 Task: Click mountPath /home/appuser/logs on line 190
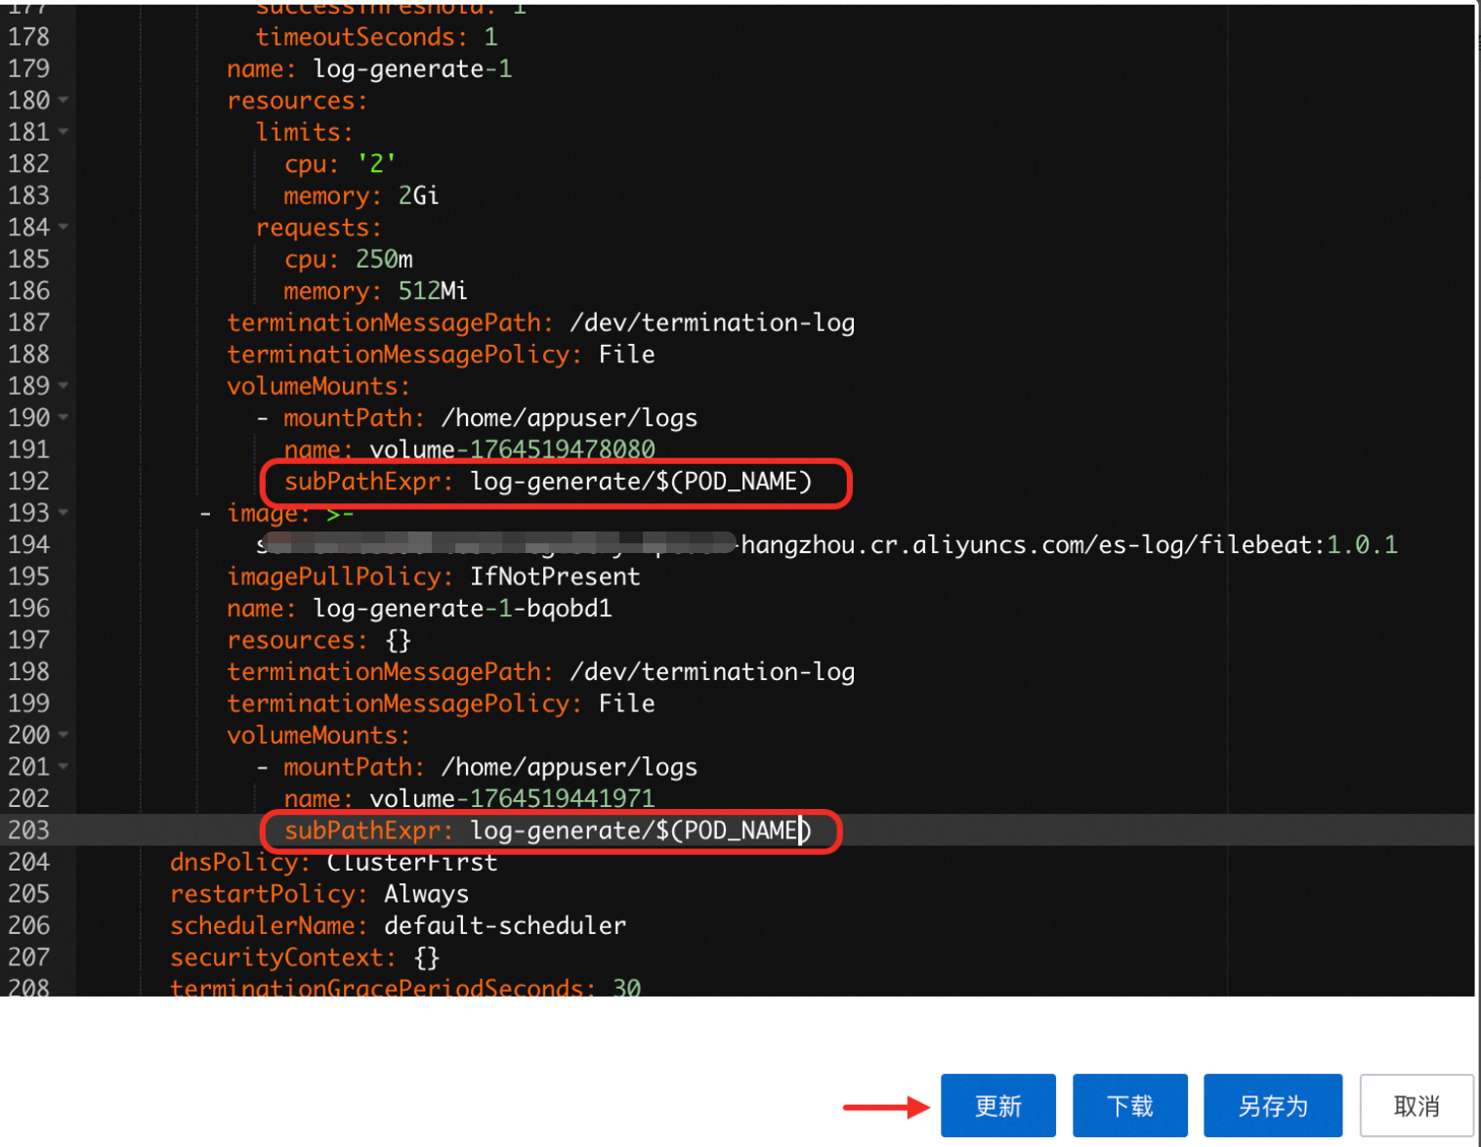tap(490, 418)
